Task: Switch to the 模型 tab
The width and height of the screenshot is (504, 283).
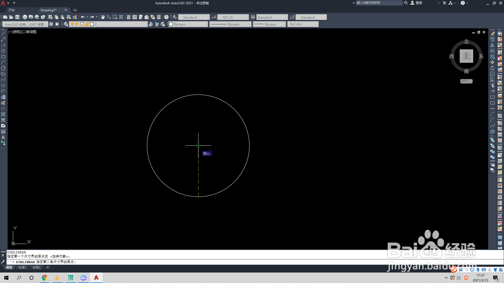Action: click(9, 268)
